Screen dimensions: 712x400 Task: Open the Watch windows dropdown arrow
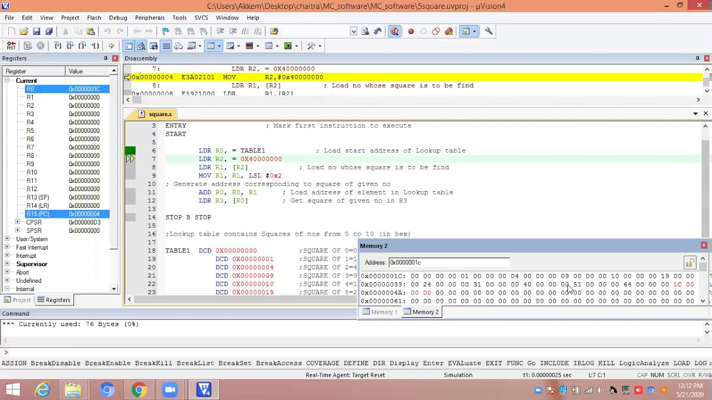click(x=200, y=46)
